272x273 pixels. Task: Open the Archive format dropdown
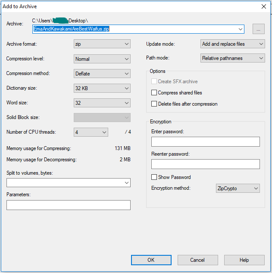coord(102,44)
